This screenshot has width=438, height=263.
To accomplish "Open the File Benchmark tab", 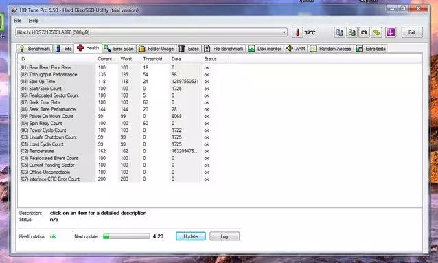I will pos(224,49).
